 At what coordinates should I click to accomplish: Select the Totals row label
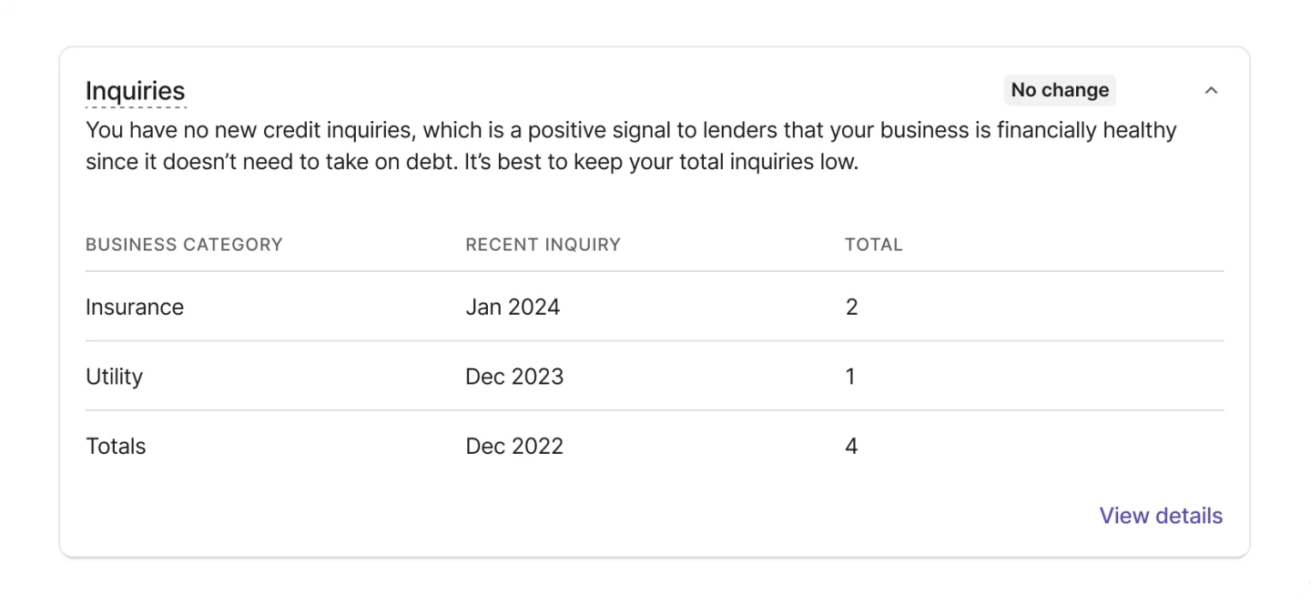click(x=116, y=447)
